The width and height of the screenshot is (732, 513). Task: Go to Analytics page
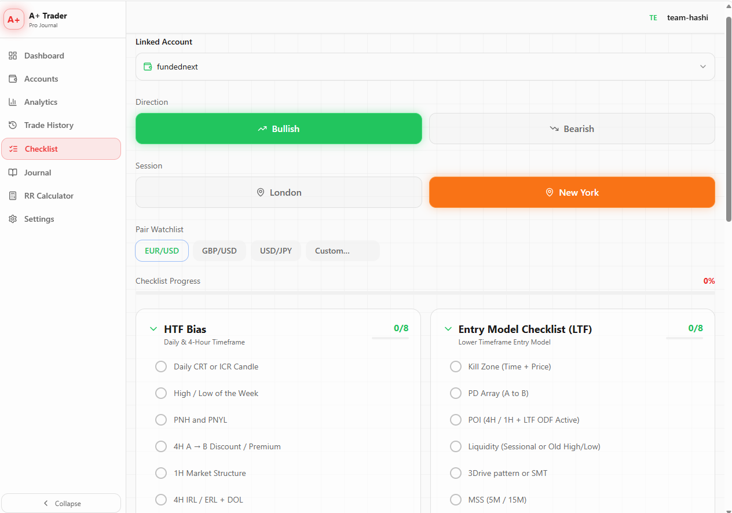tap(61, 102)
